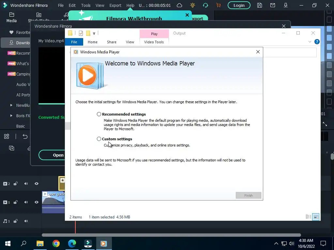Click the timeline layout grid icon

pyautogui.click(x=7, y=136)
